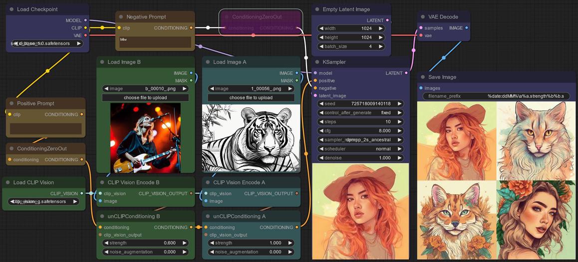This screenshot has width=578, height=262.
Task: Click the clip_vision_output input socket on unCLIPConditioning A
Action: click(x=206, y=235)
